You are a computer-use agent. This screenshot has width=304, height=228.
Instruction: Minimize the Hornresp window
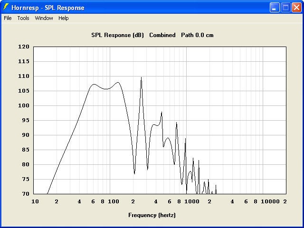275,8
